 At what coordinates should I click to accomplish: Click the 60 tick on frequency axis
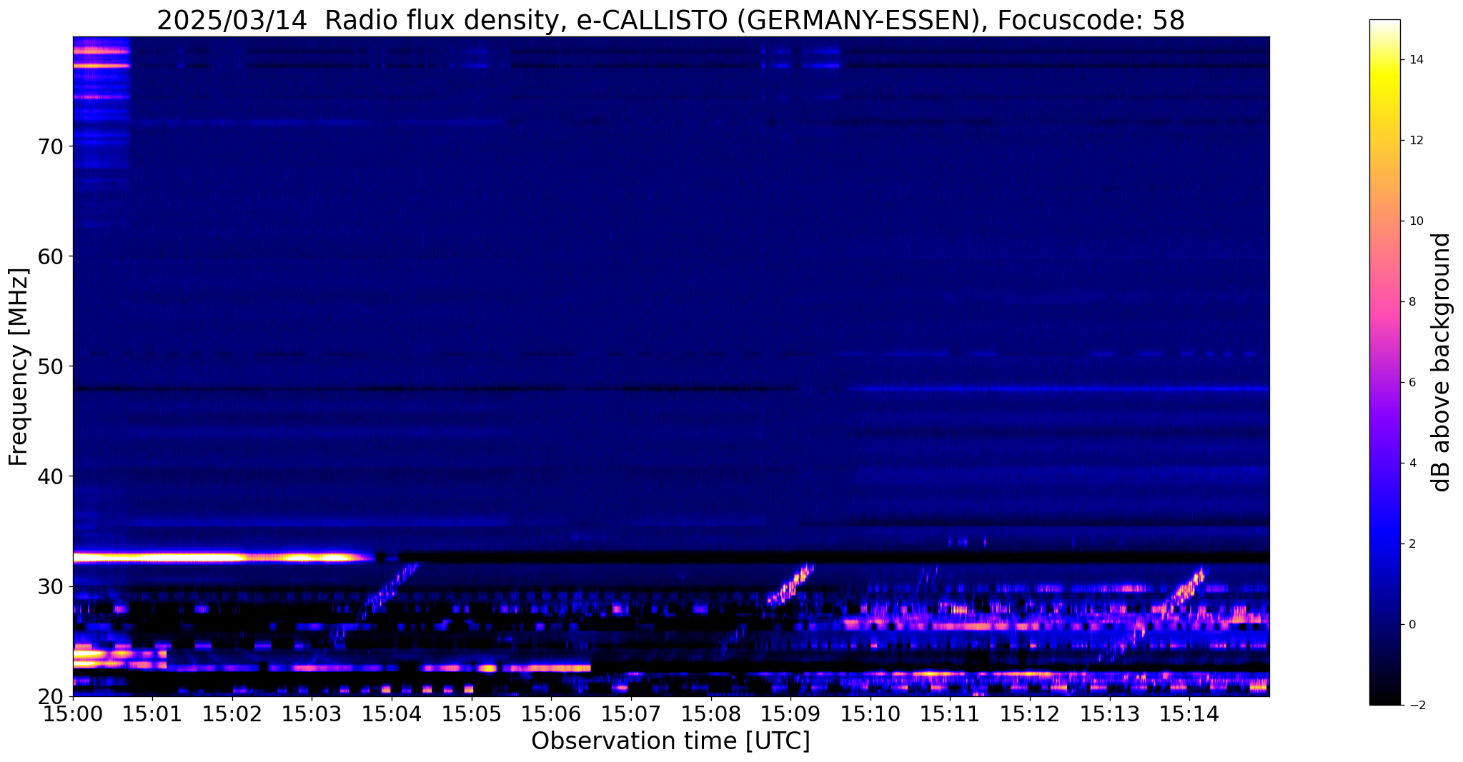52,256
